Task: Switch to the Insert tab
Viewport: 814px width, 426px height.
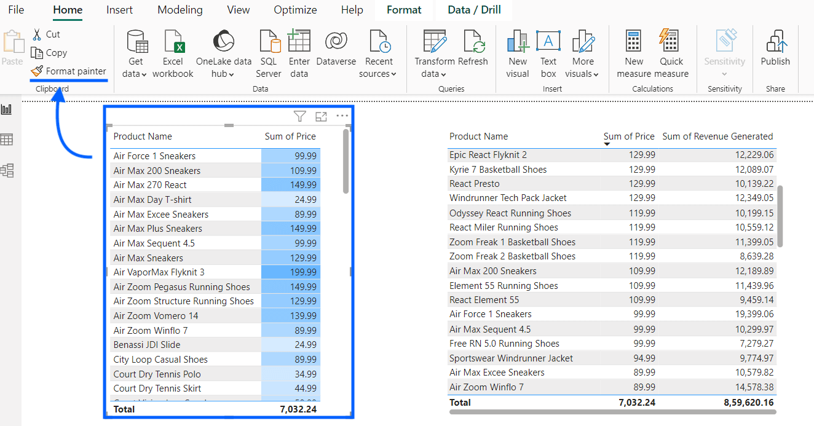Action: pyautogui.click(x=120, y=10)
